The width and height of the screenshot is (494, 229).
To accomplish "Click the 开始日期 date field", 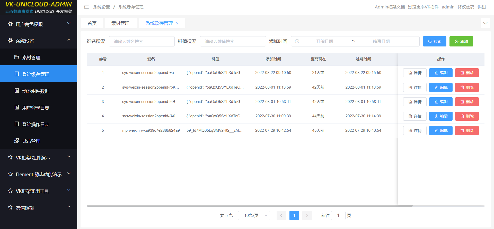I will click(324, 41).
